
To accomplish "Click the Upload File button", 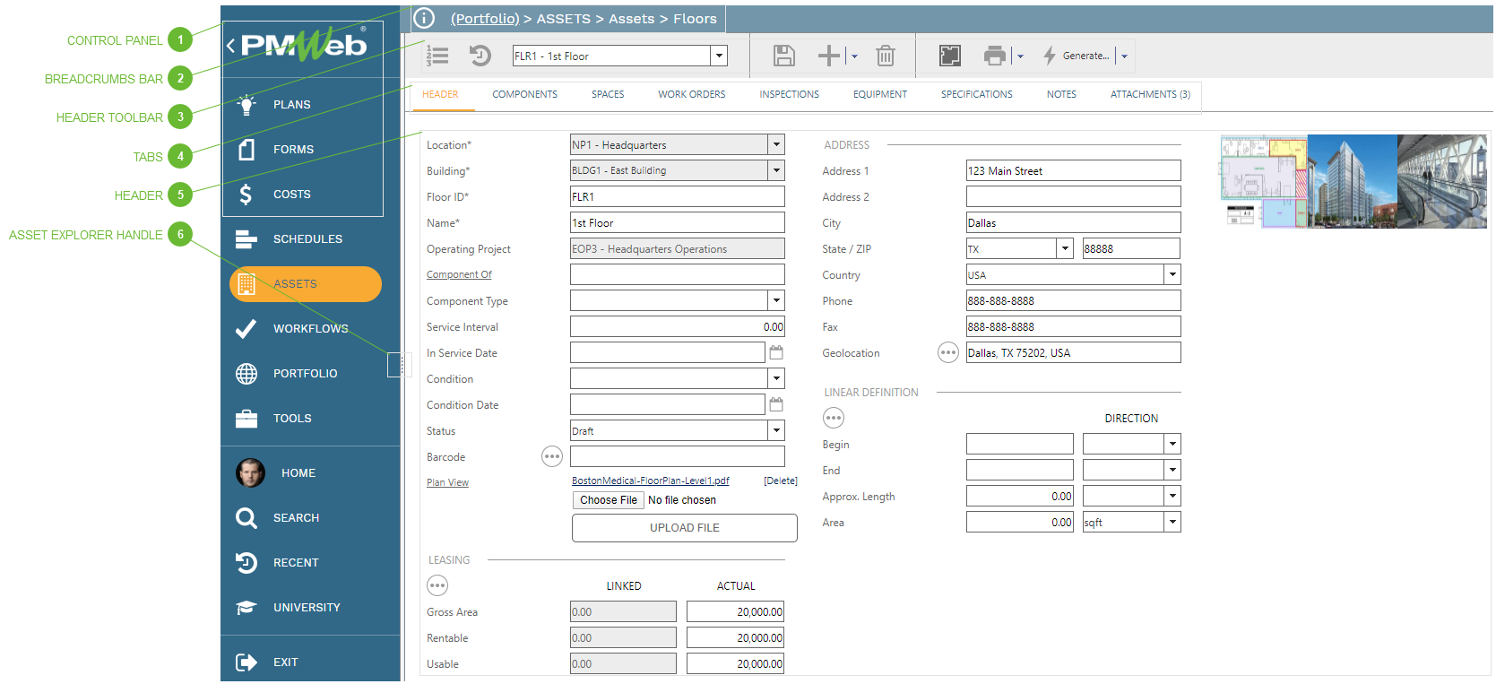I will tap(684, 528).
